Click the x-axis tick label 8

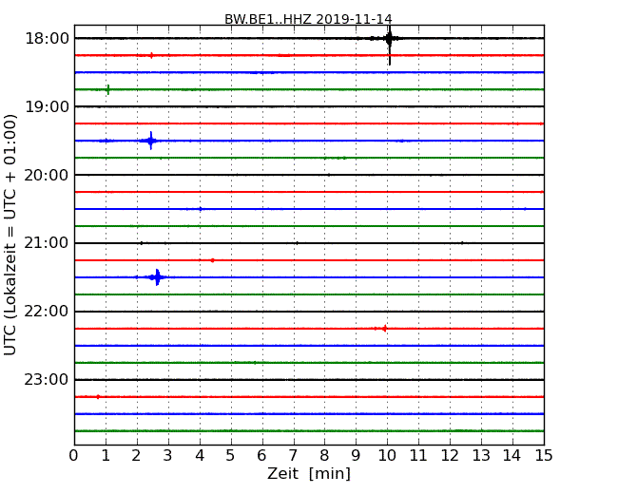click(x=324, y=456)
